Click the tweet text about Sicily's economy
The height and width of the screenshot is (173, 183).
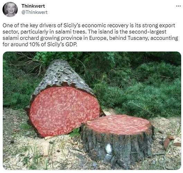coord(90,35)
